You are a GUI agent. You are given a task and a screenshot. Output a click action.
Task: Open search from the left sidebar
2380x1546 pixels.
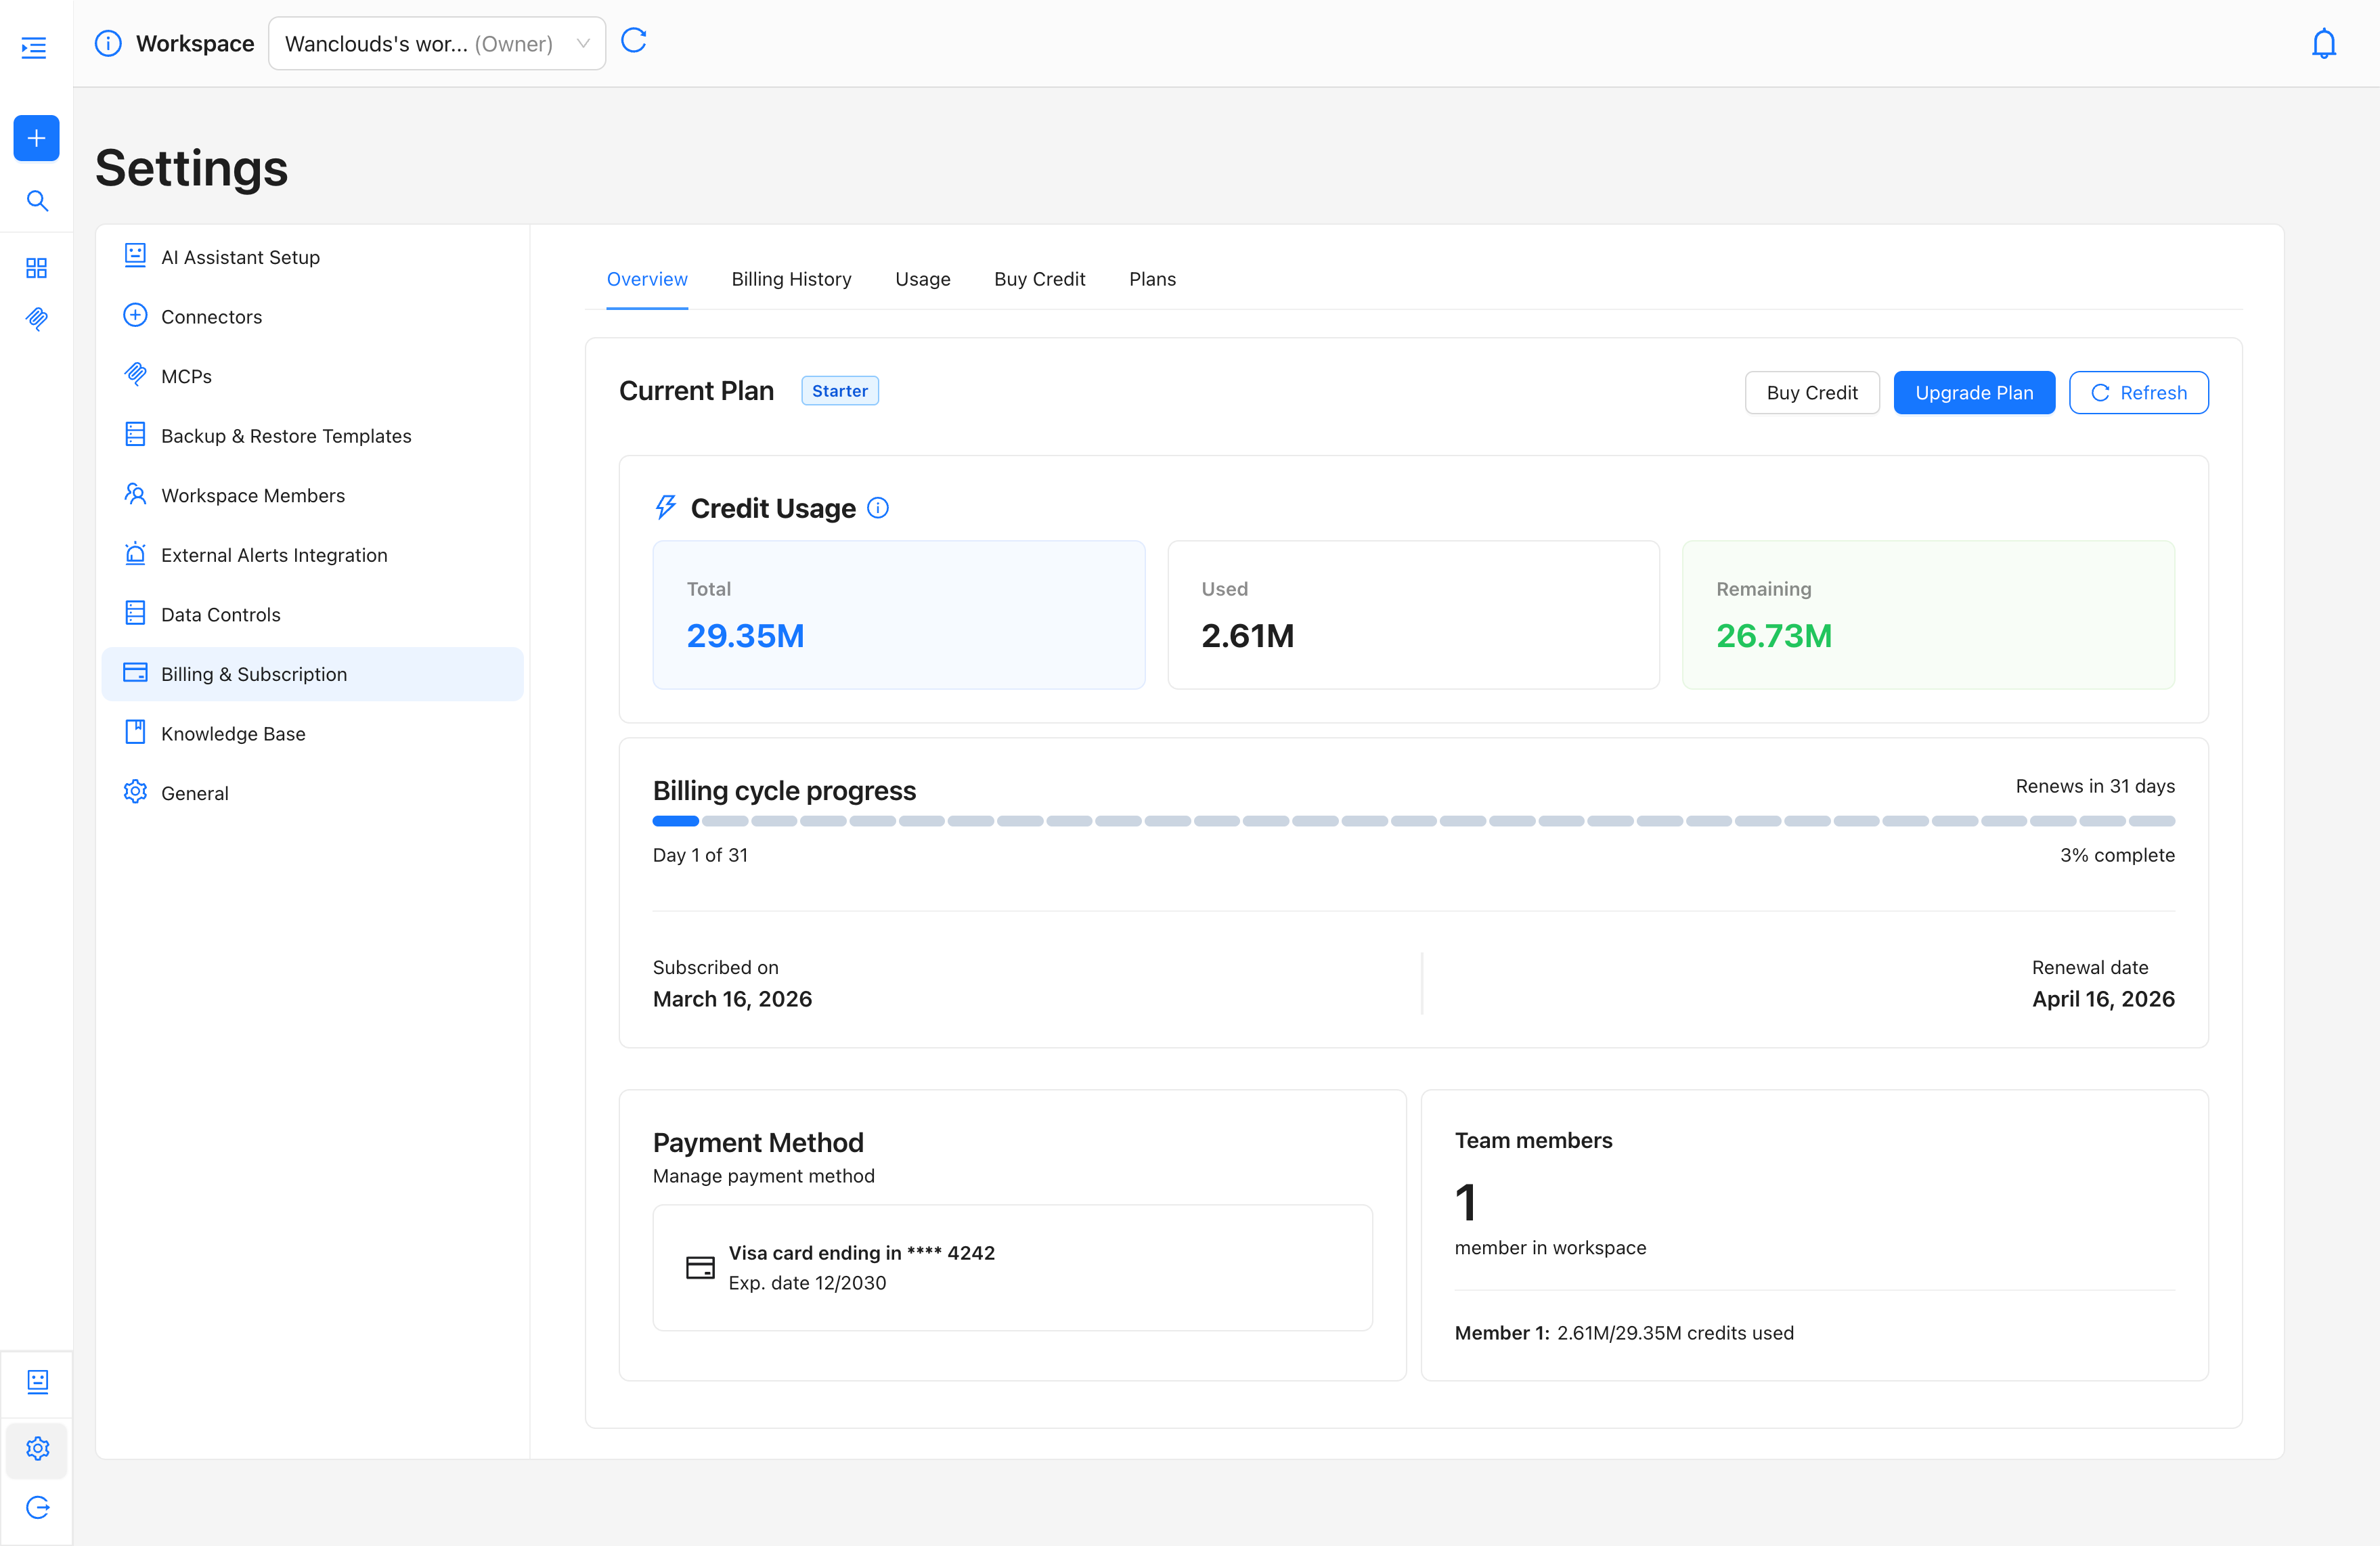click(x=37, y=201)
